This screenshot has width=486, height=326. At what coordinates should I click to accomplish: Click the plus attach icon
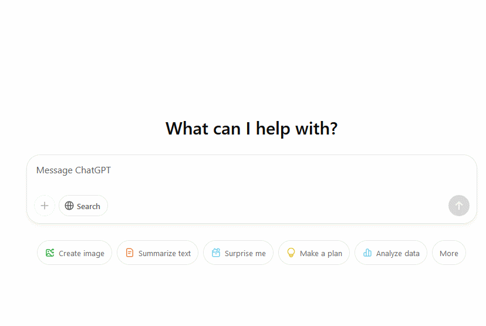click(45, 206)
